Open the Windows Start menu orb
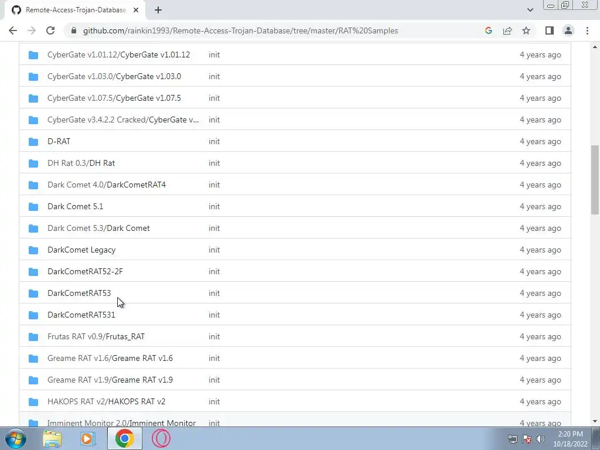 click(16, 438)
